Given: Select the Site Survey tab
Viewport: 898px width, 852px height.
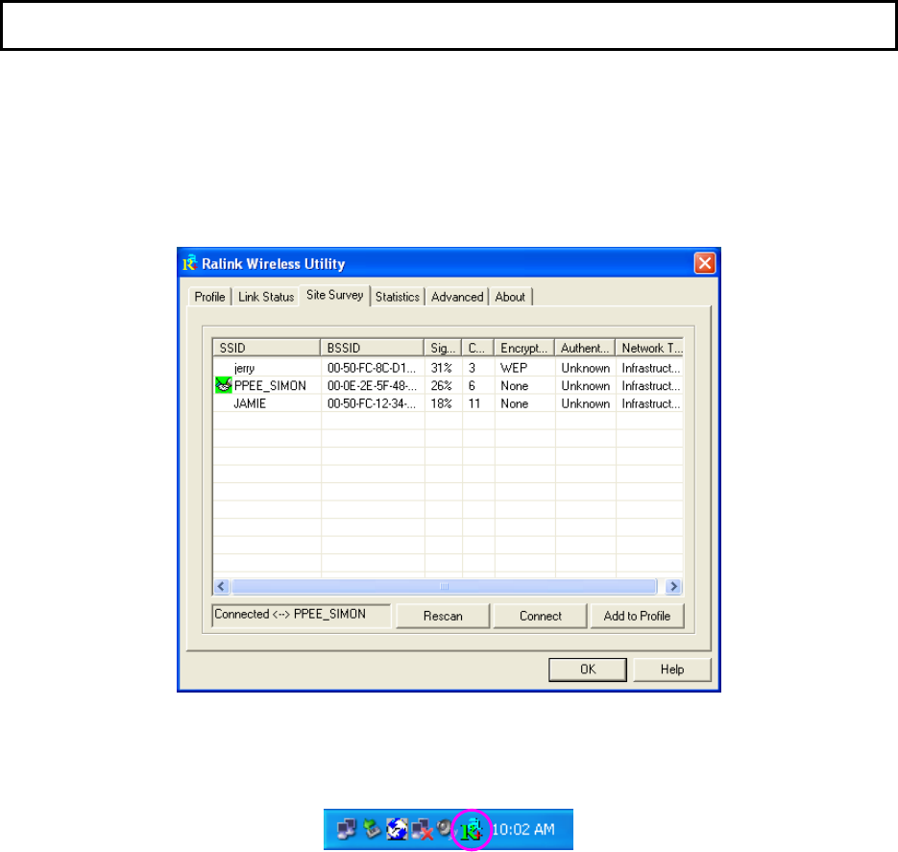Looking at the screenshot, I should (x=335, y=295).
